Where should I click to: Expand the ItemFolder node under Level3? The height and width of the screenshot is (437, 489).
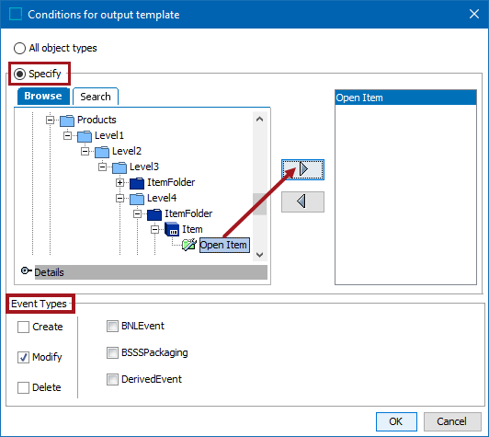119,182
